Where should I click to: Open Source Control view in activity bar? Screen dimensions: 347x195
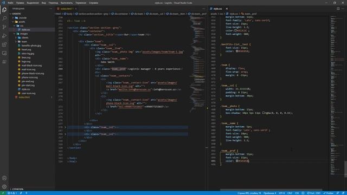pyautogui.click(x=4, y=27)
